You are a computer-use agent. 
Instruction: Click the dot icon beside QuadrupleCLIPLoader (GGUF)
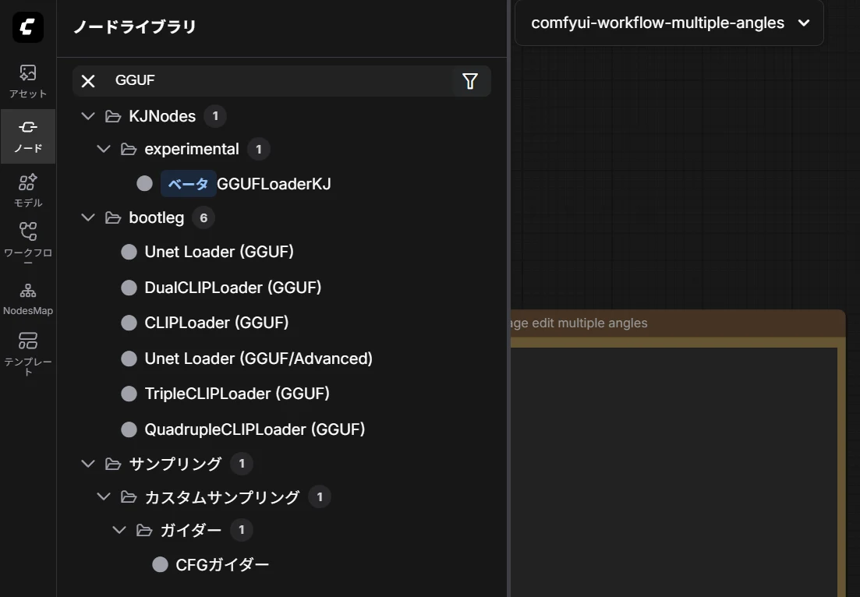[129, 429]
